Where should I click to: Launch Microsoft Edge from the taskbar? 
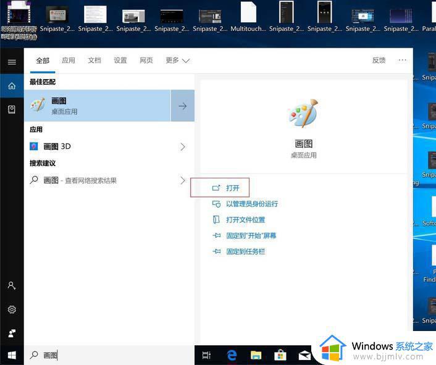pos(232,355)
